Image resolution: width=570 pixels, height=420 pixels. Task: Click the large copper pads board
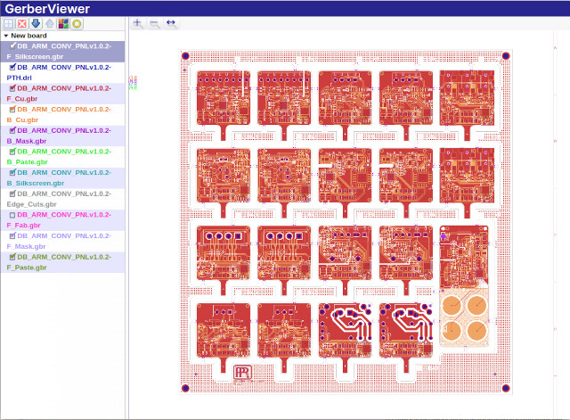(465, 317)
